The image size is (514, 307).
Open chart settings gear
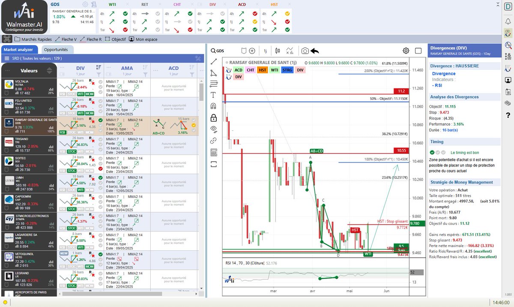406,51
